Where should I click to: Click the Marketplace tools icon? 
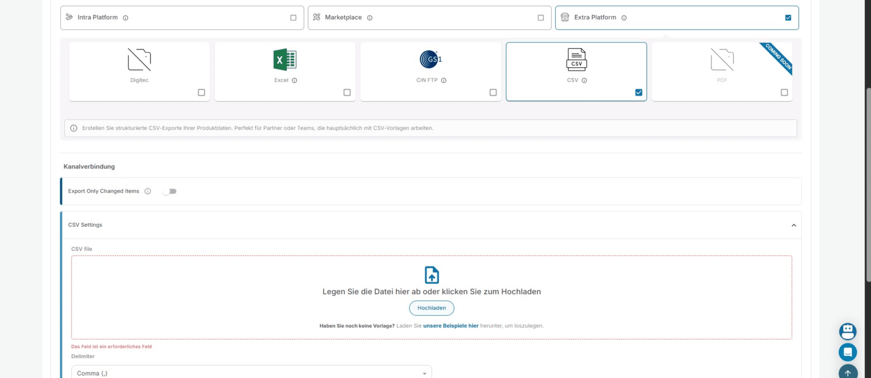pyautogui.click(x=317, y=17)
